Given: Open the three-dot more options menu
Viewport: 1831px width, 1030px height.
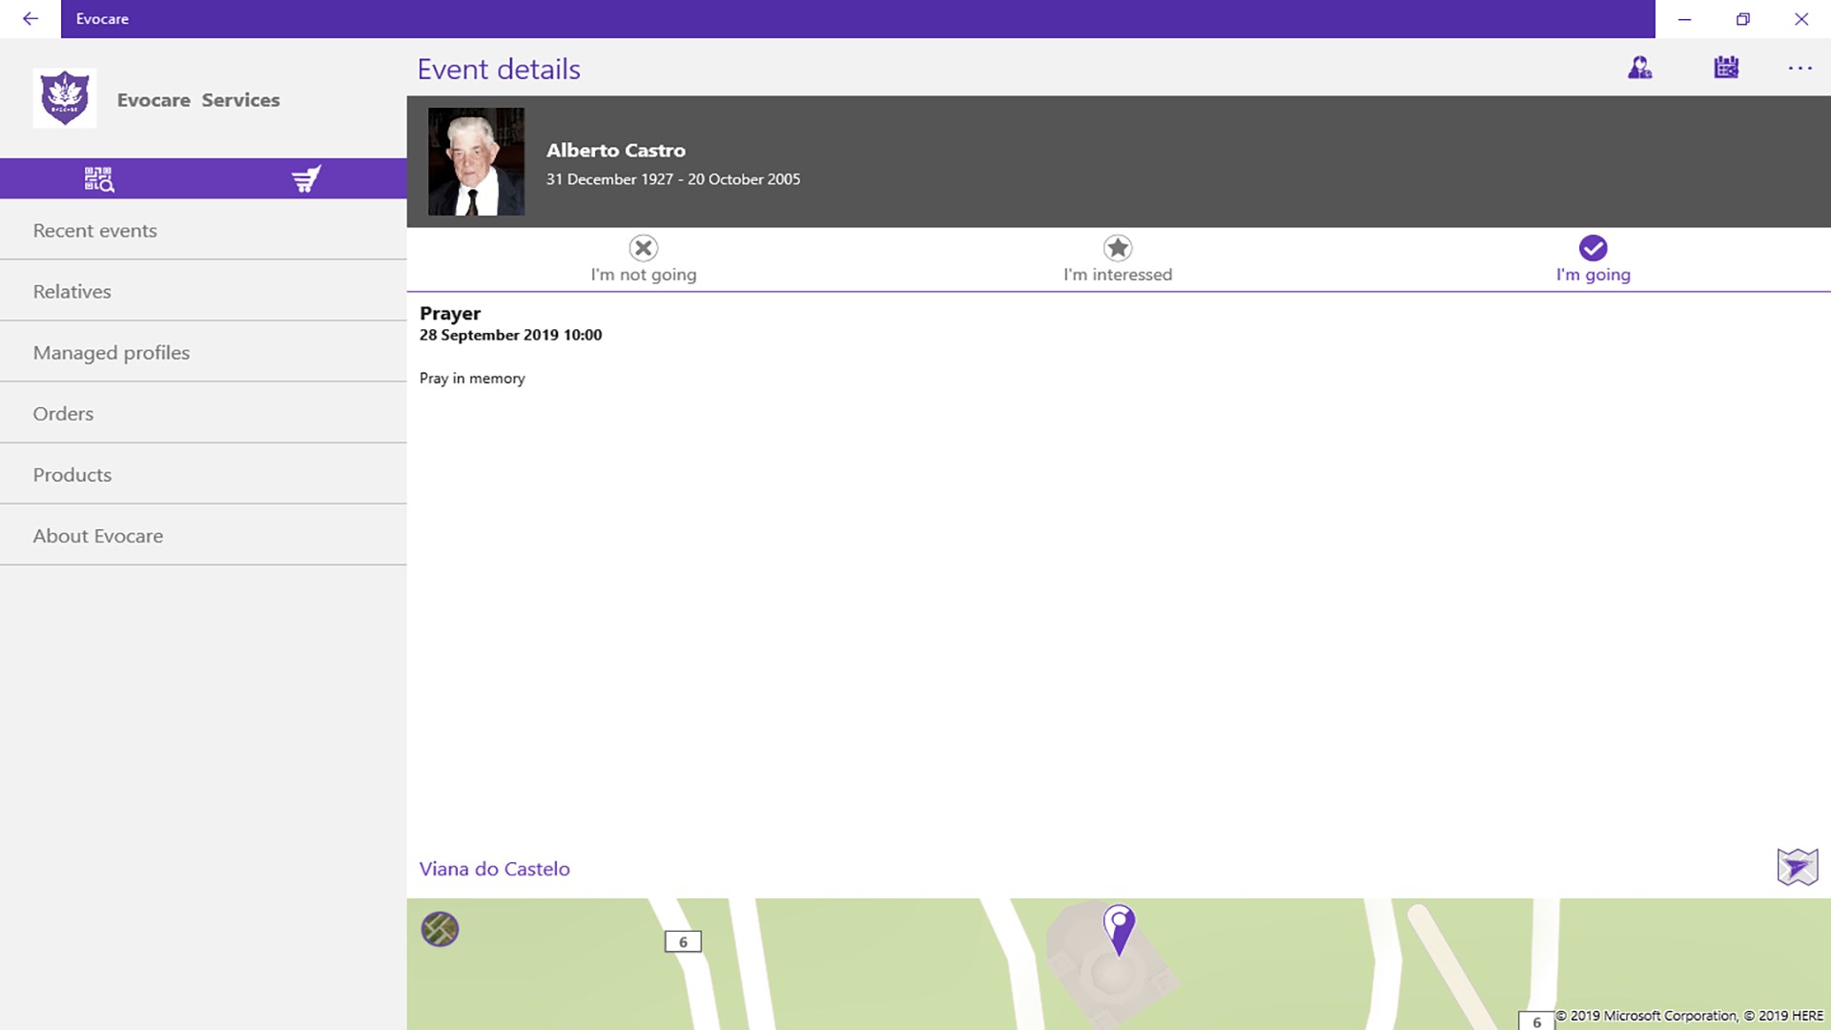Looking at the screenshot, I should [1800, 68].
